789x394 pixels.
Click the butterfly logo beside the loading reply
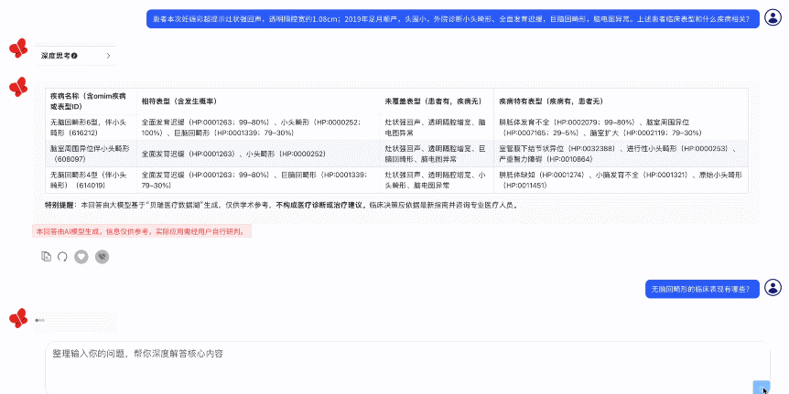18,319
